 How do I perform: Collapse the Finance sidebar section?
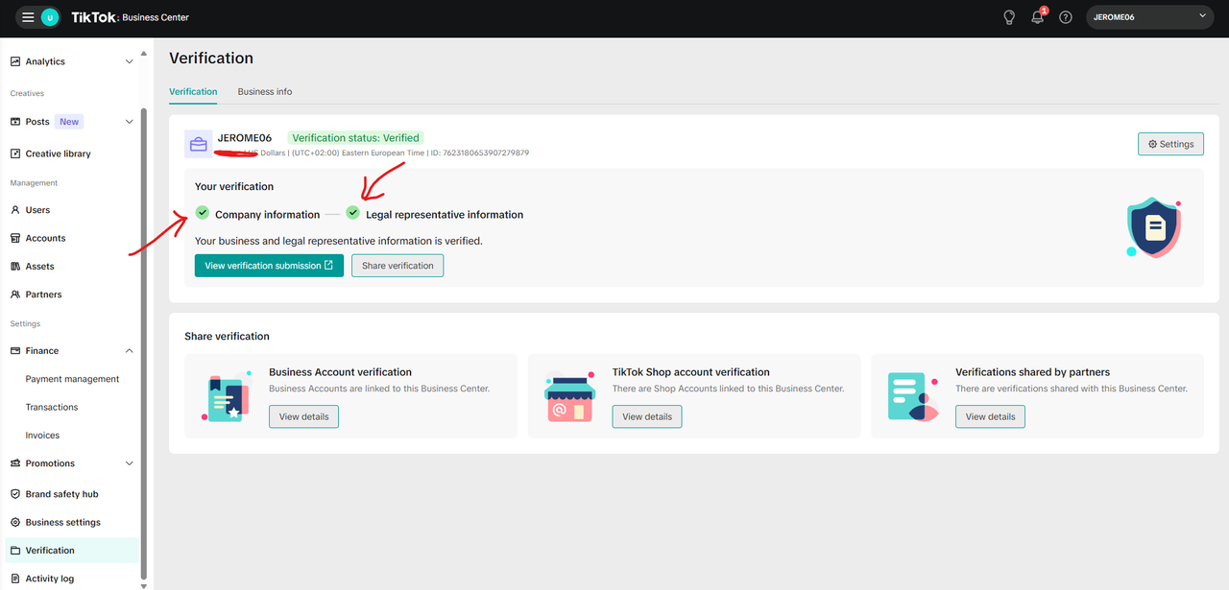pos(130,351)
